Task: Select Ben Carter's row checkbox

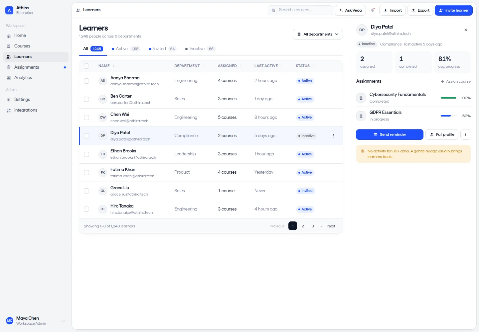Action: tap(86, 99)
